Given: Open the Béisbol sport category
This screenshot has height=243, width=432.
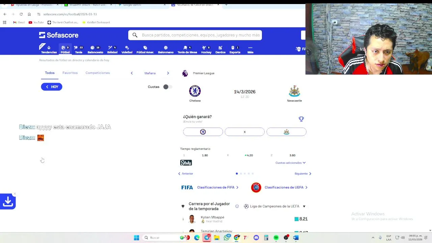Looking at the screenshot, I should (112, 50).
